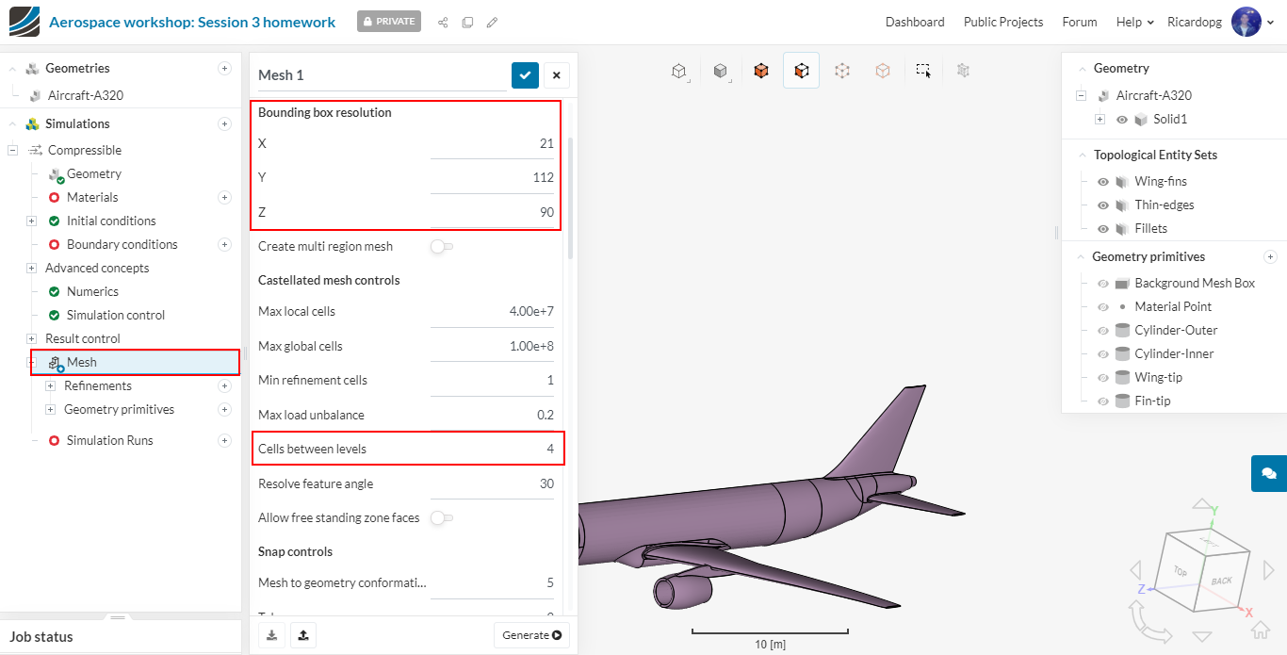Show the Cylinder-Outer primitive
This screenshot has width=1287, height=655.
click(x=1103, y=330)
